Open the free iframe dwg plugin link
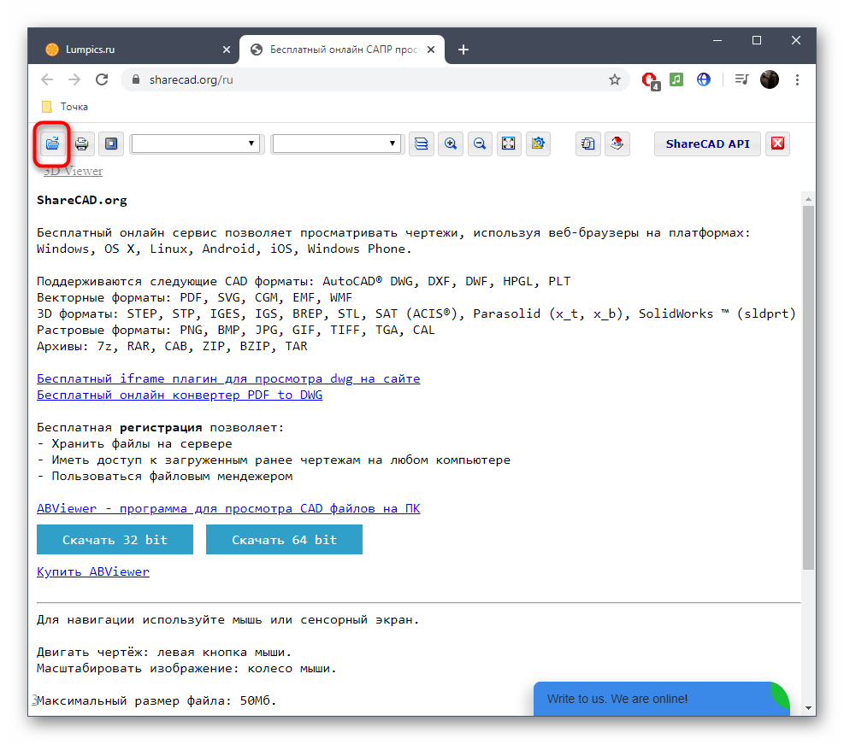This screenshot has width=844, height=744. [228, 378]
